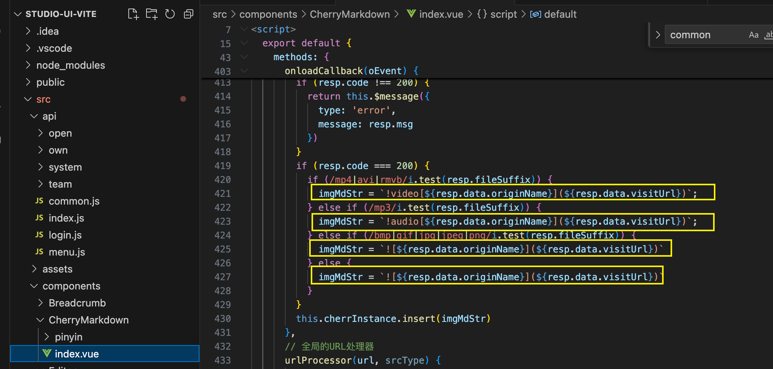Click 'components' in the breadcrumb path

[x=268, y=14]
